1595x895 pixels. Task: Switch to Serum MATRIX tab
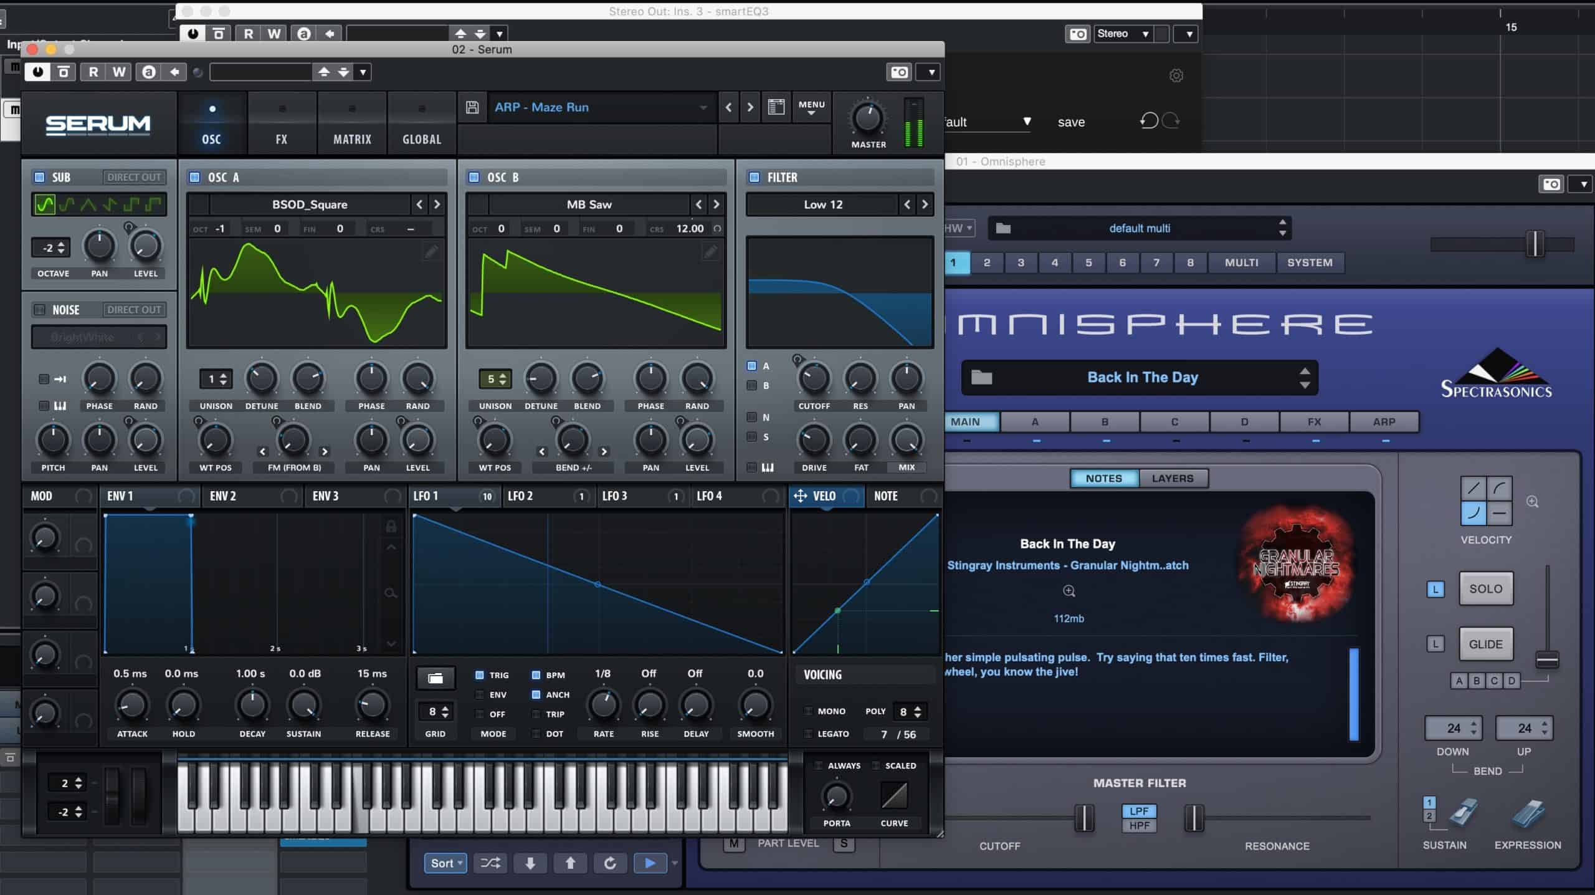click(352, 124)
